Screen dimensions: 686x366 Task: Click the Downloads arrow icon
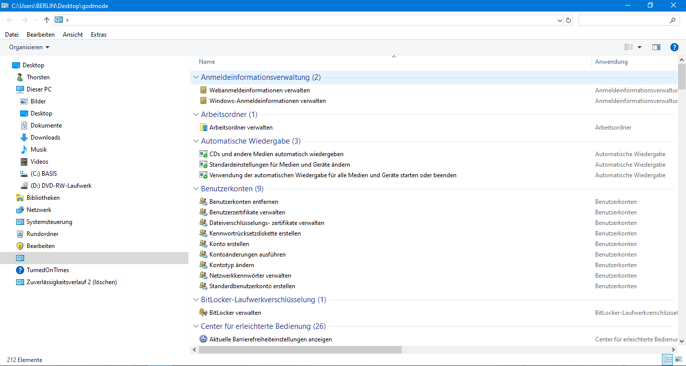[24, 138]
